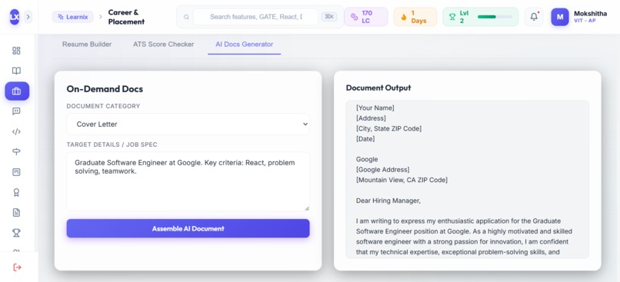Click the TARGET DETAILS / JOB SPEC label

(x=112, y=144)
